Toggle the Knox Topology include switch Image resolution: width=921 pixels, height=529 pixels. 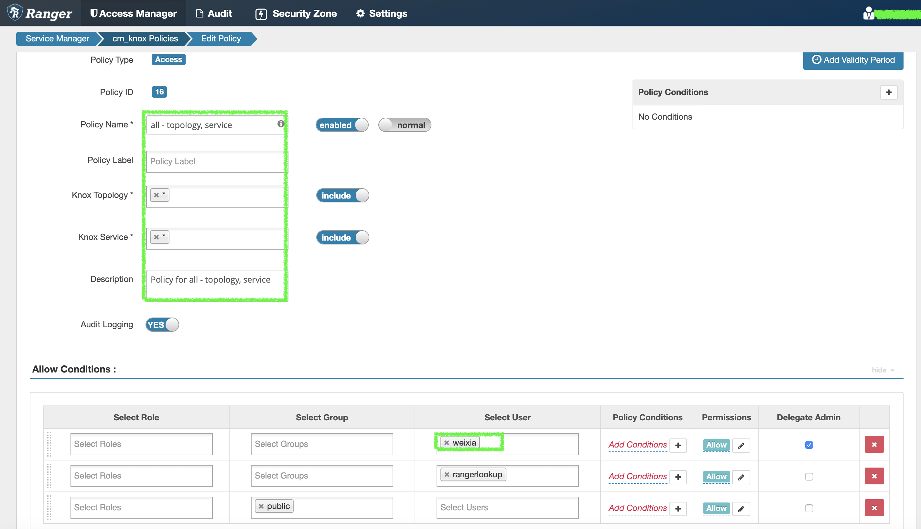[x=343, y=196]
